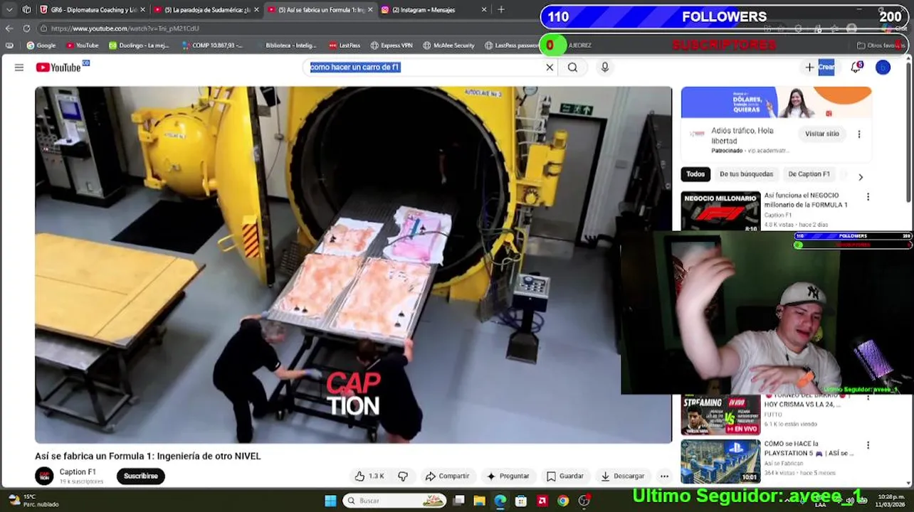Open the weather widget showing 15°C
Image resolution: width=914 pixels, height=512 pixels.
tap(32, 501)
